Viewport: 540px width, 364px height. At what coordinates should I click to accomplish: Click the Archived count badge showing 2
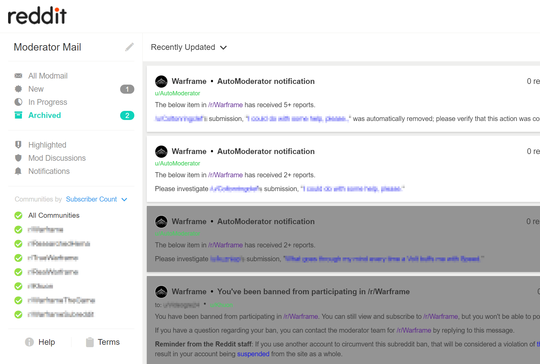coord(127,115)
